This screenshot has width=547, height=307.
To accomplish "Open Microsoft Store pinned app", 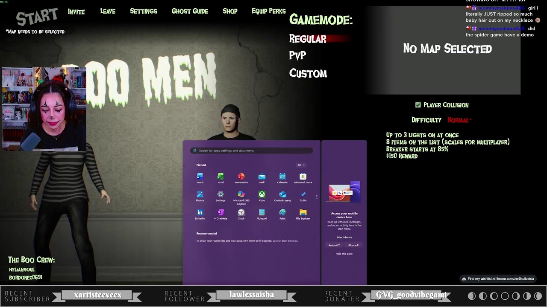I will (x=303, y=177).
